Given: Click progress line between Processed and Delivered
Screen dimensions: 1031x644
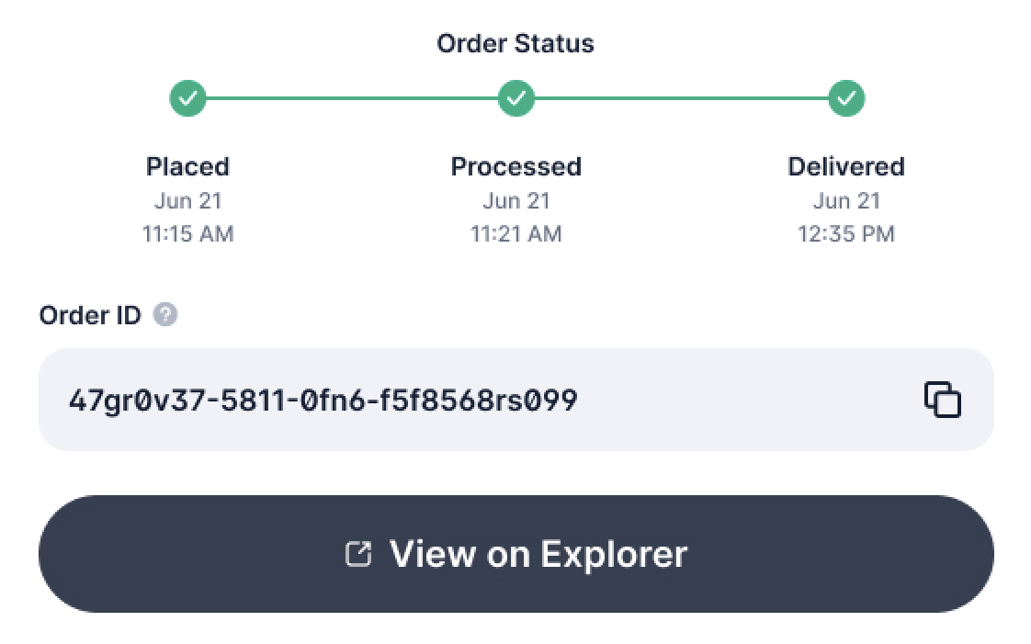Looking at the screenshot, I should pos(681,97).
